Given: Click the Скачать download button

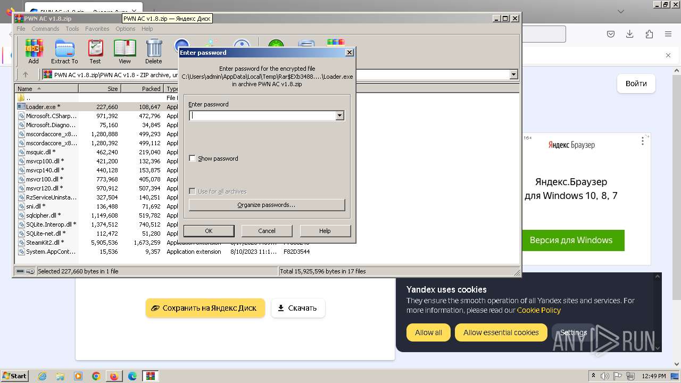Looking at the screenshot, I should [298, 308].
